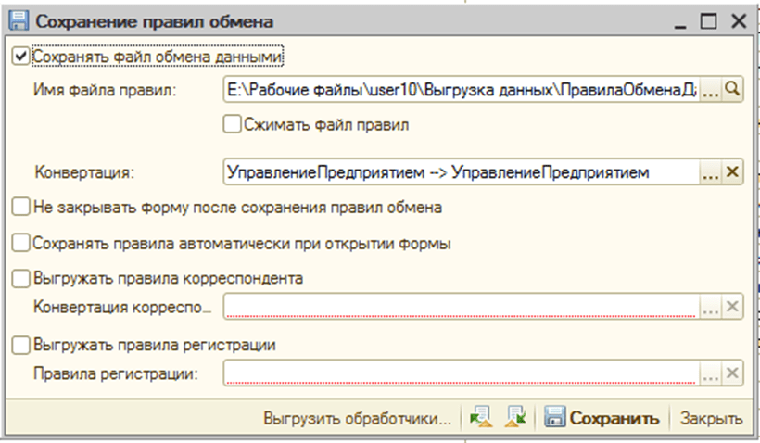Open file picker ellipsis for Имя файла правил
The image size is (760, 443).
[711, 90]
